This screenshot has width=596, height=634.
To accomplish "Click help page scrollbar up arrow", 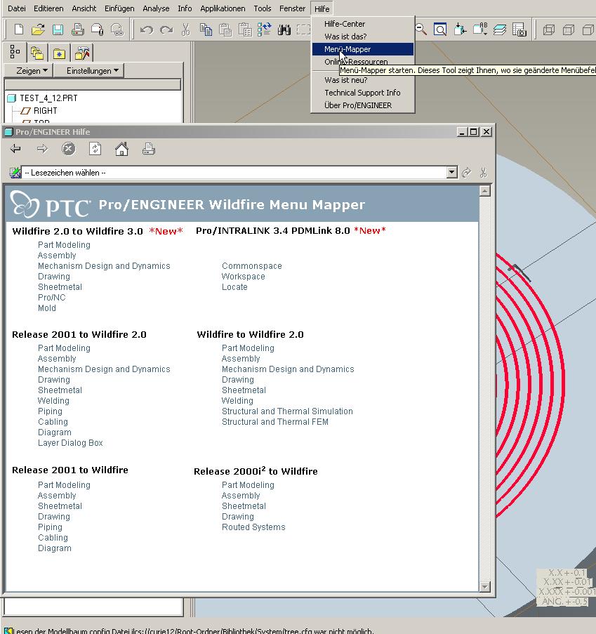I will tap(484, 191).
